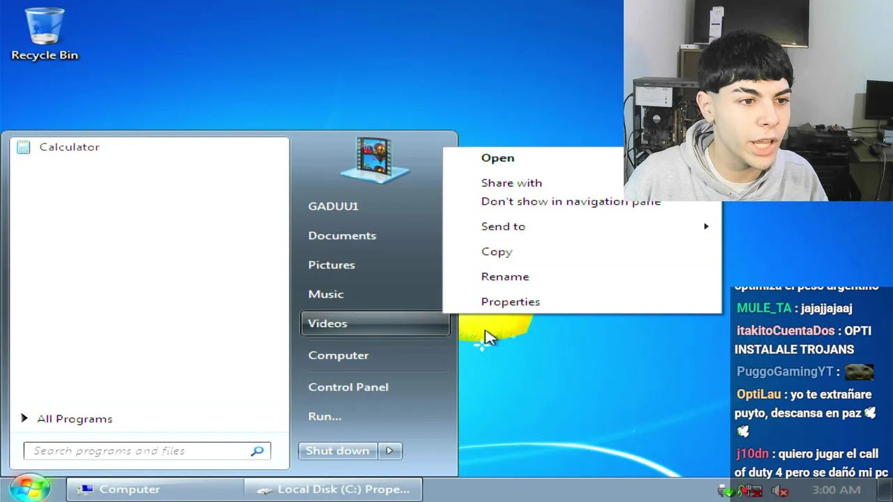The image size is (893, 502).
Task: Click the Calculator icon in Start menu
Action: tap(24, 147)
